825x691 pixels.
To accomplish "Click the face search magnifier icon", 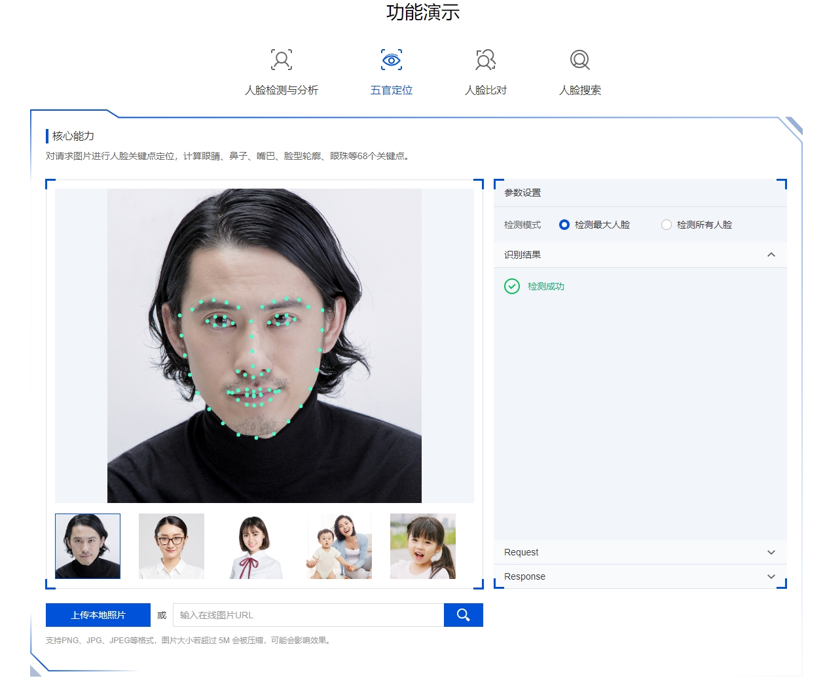I will coord(580,60).
